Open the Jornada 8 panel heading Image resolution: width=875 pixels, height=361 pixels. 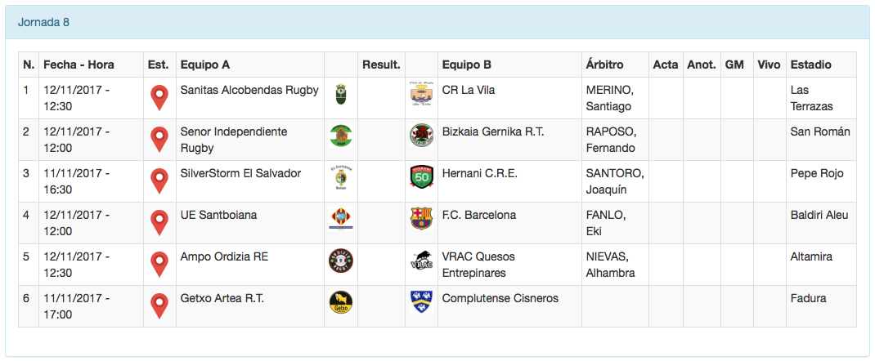coord(43,22)
